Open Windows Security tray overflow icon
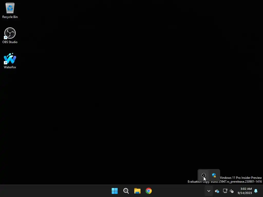This screenshot has width=263, height=197. [214, 175]
